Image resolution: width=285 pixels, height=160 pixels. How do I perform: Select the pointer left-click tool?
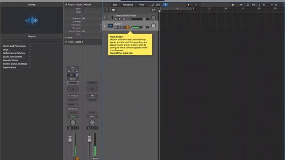189,5
